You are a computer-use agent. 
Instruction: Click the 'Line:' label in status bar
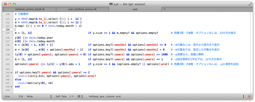(7, 96)
